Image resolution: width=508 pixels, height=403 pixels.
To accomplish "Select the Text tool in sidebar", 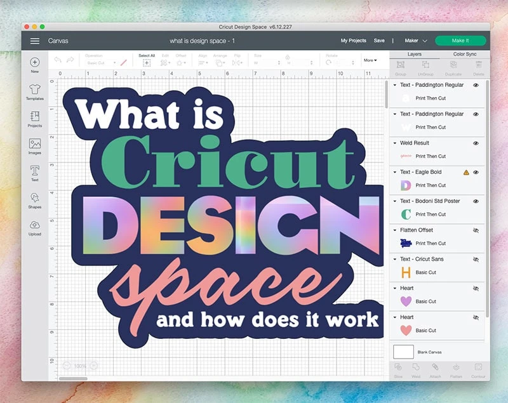I will (x=35, y=172).
